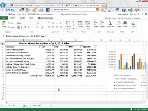Open the Col Chart sheet tab
The image size is (148, 111).
37,106
